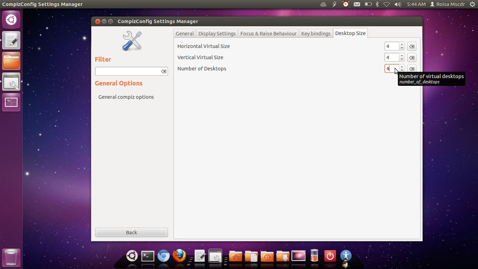The image size is (478, 269).
Task: Launch Terminal from the bottom dock
Action: 148,256
